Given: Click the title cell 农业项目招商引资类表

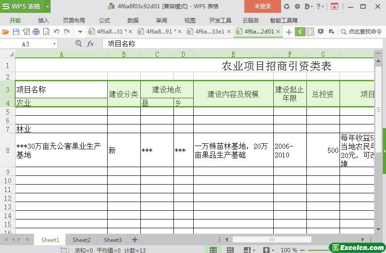Looking at the screenshot, I should point(277,66).
